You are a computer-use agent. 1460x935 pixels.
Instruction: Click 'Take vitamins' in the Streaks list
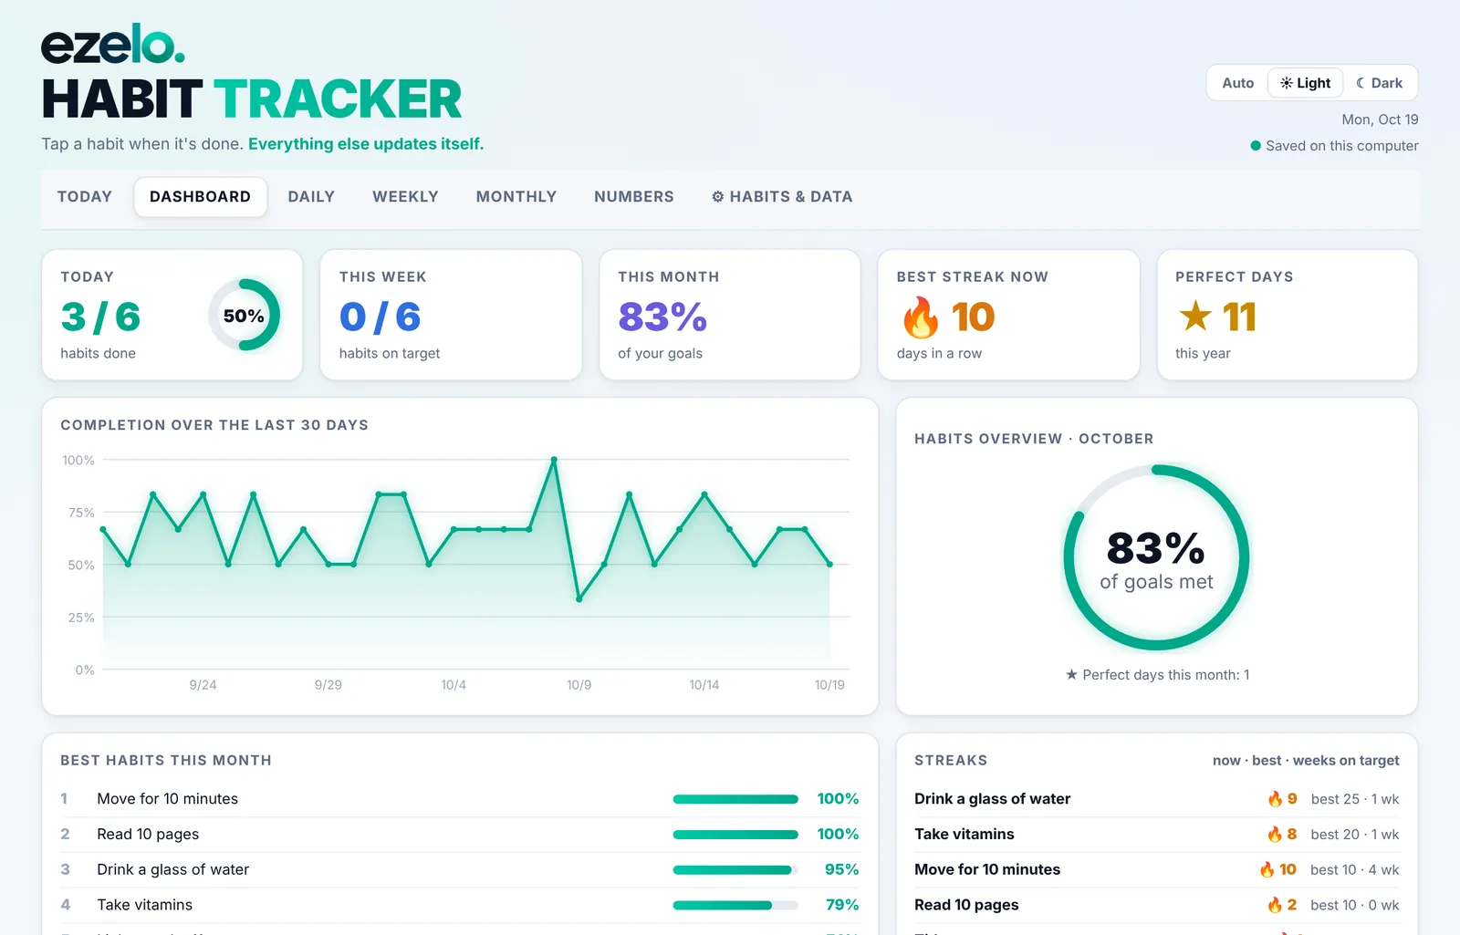965,835
